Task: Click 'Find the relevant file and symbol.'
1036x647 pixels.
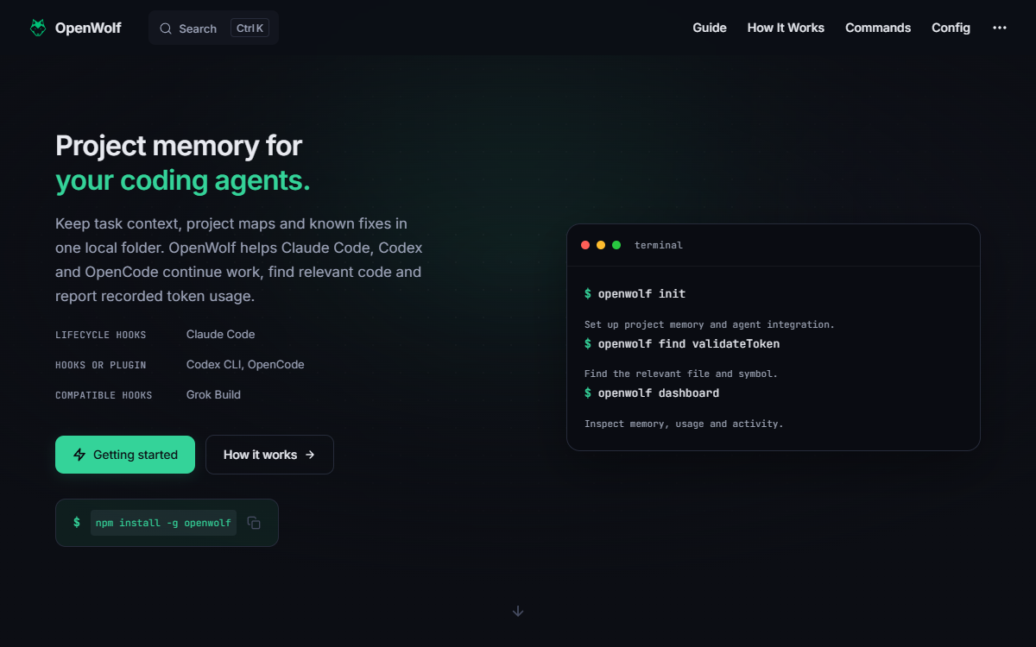Action: click(681, 374)
